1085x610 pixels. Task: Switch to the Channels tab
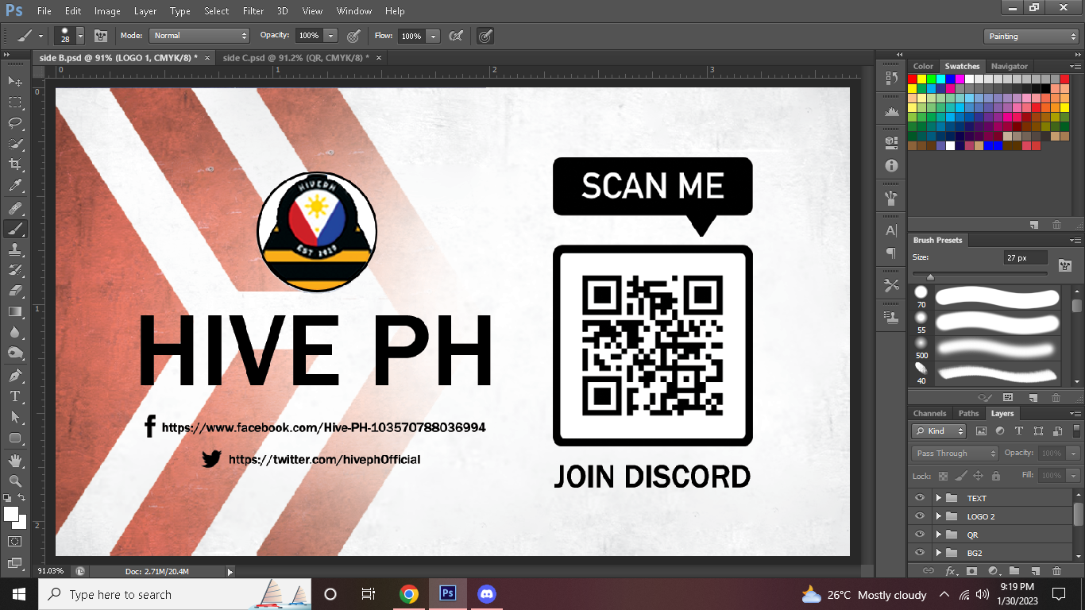coord(929,413)
